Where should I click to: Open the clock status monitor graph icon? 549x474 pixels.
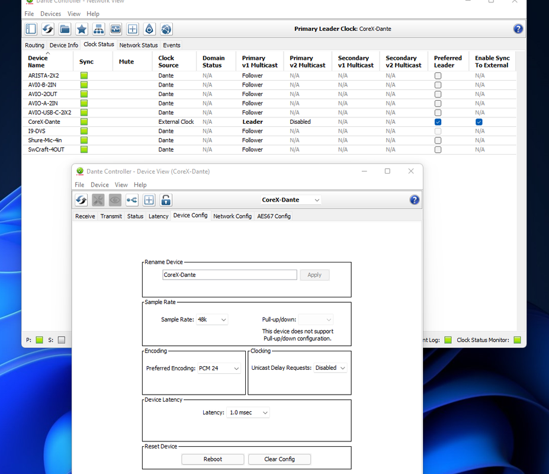pos(115,29)
